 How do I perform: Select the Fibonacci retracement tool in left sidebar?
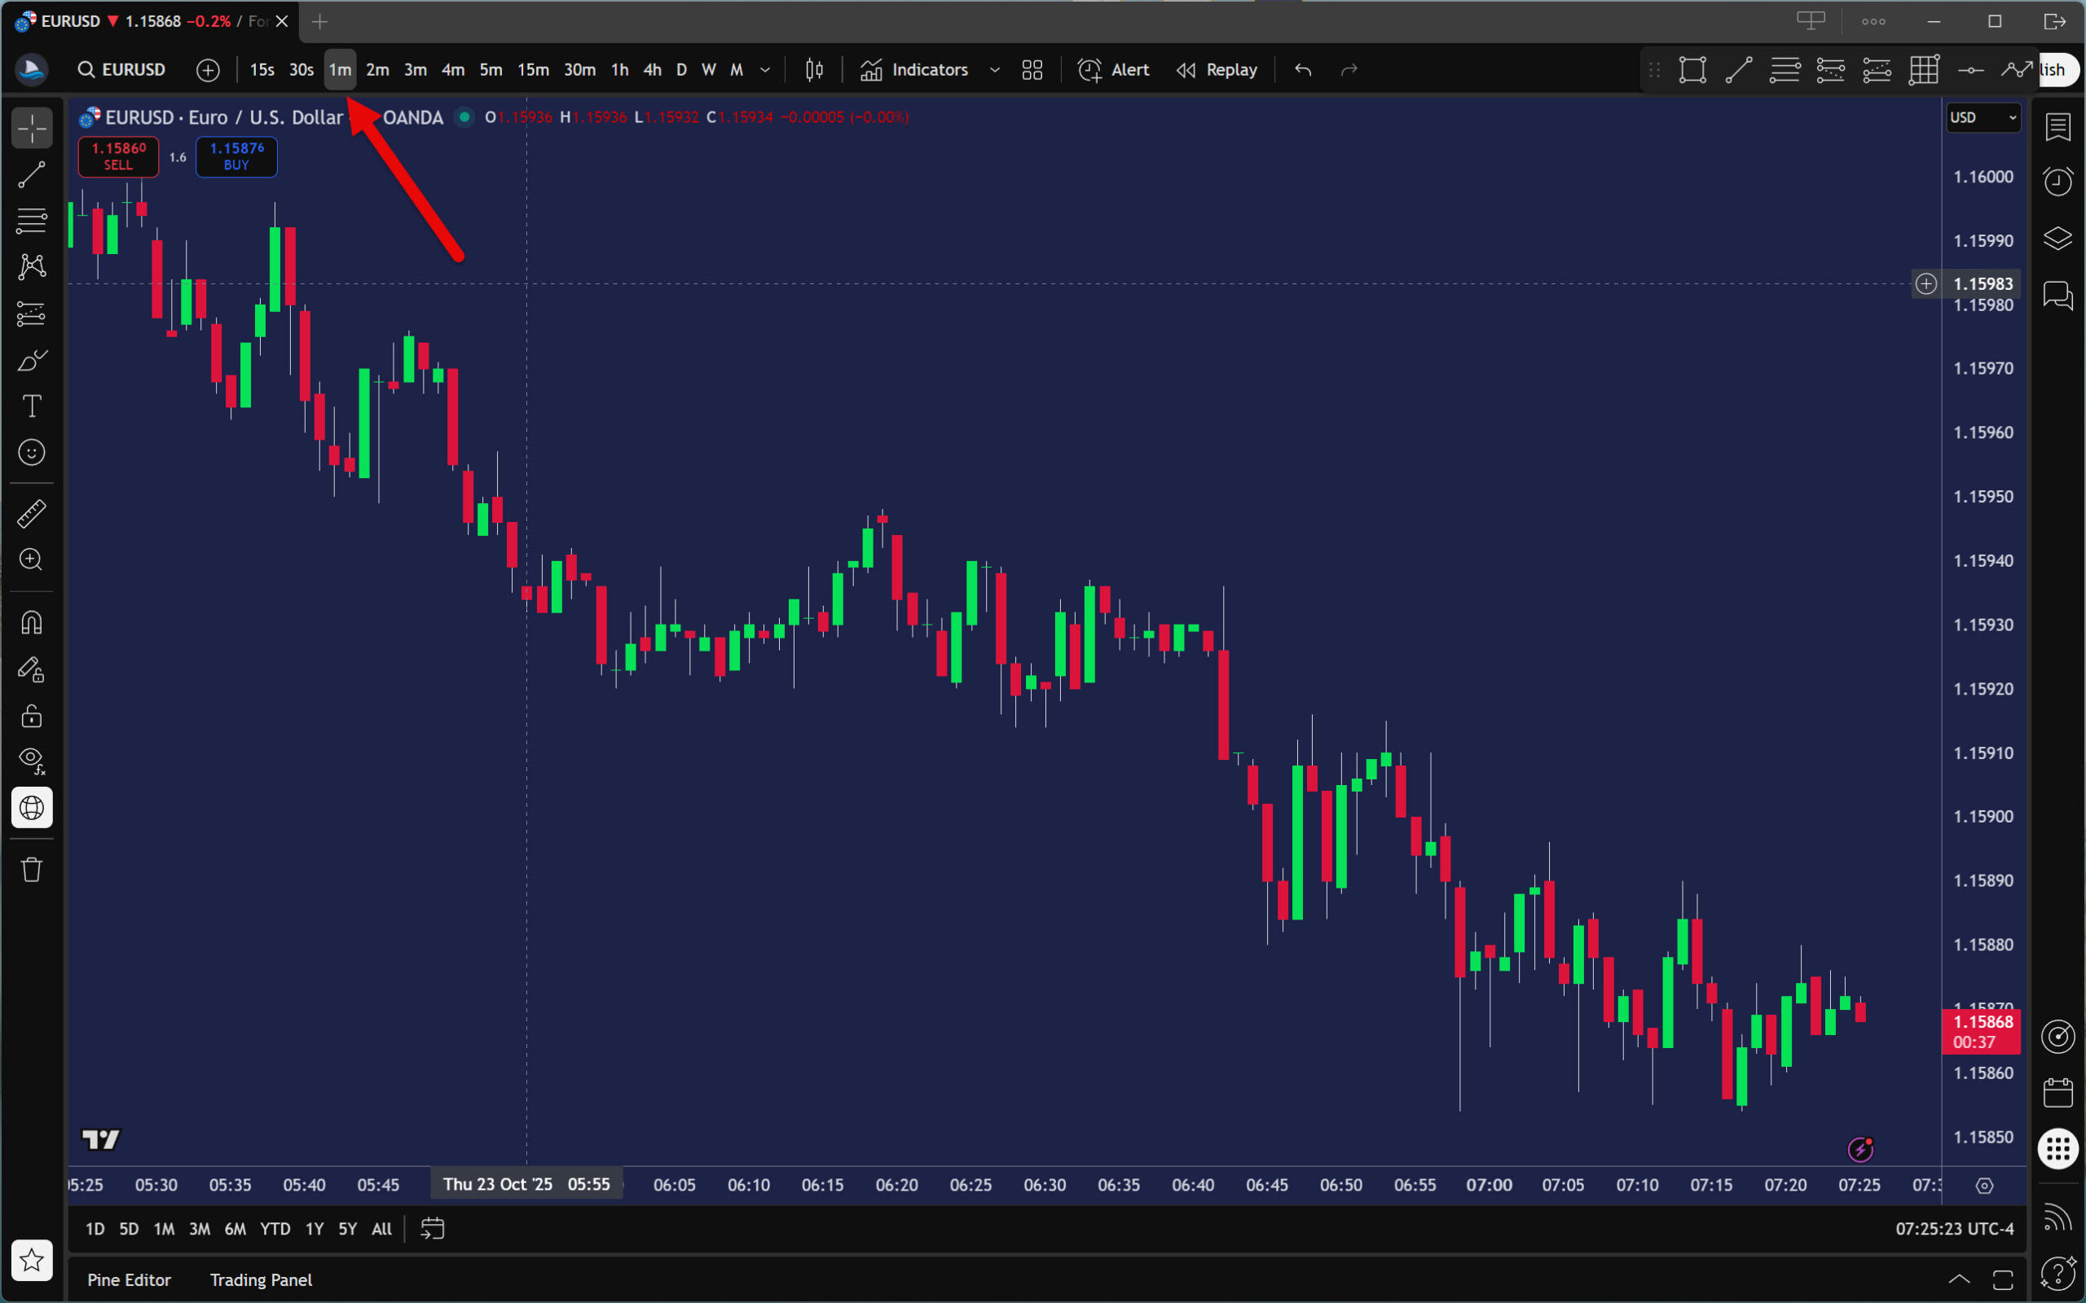32,221
